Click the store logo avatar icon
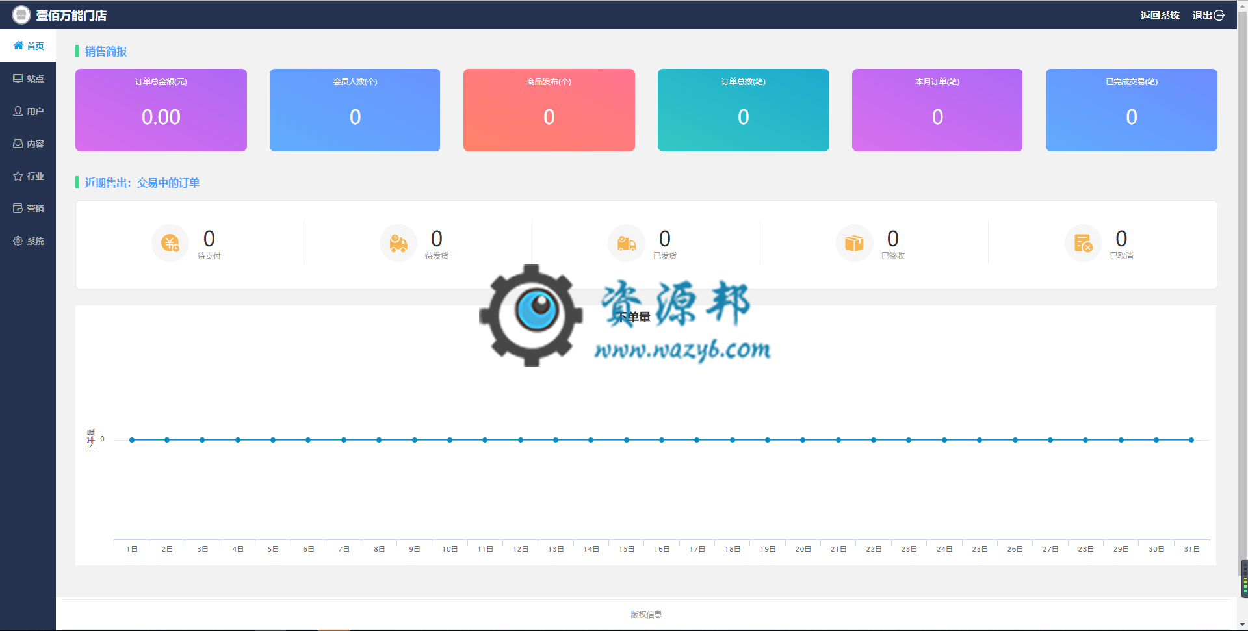 pos(21,14)
